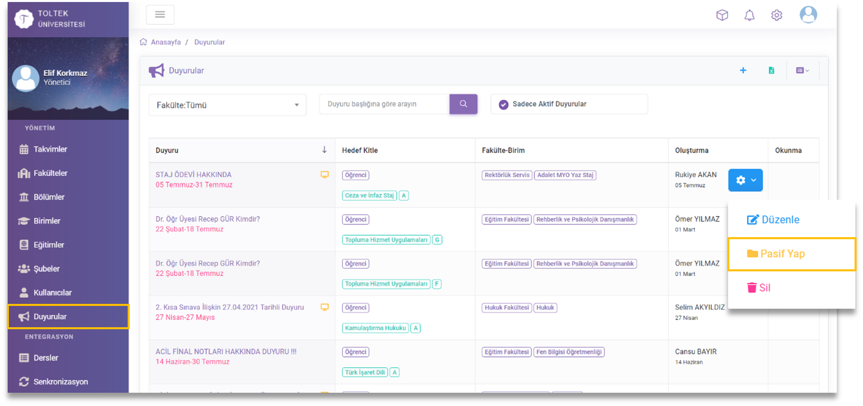Click the hamburger menu toggle button
This screenshot has width=863, height=406.
(160, 15)
